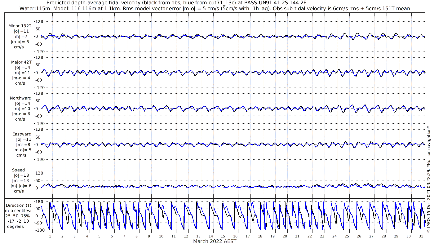
Task: Click the "Speed" panel label
Action: [x=18, y=170]
